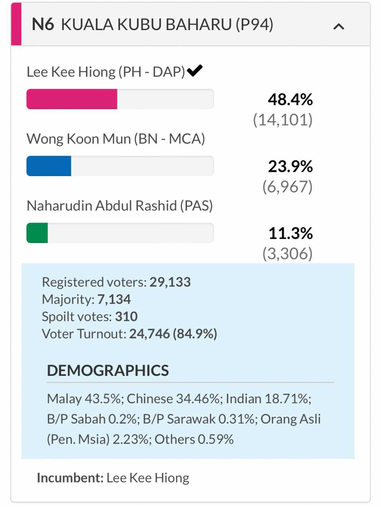The height and width of the screenshot is (507, 381).
Task: Collapse the N6 Kuala Kubu Baharu panel chevron
Action: click(339, 27)
